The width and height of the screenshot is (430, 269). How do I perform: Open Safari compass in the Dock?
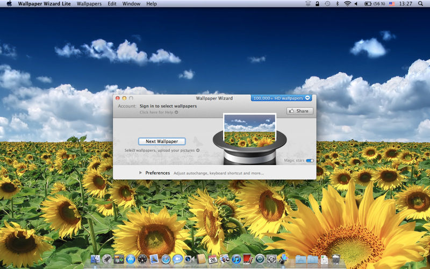pyautogui.click(x=166, y=259)
